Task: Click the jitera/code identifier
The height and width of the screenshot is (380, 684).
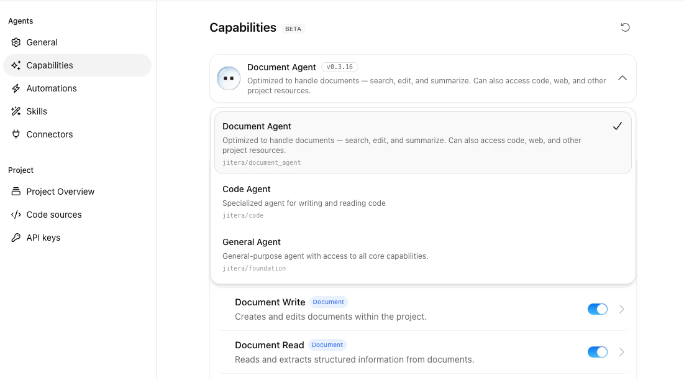Action: (x=243, y=215)
